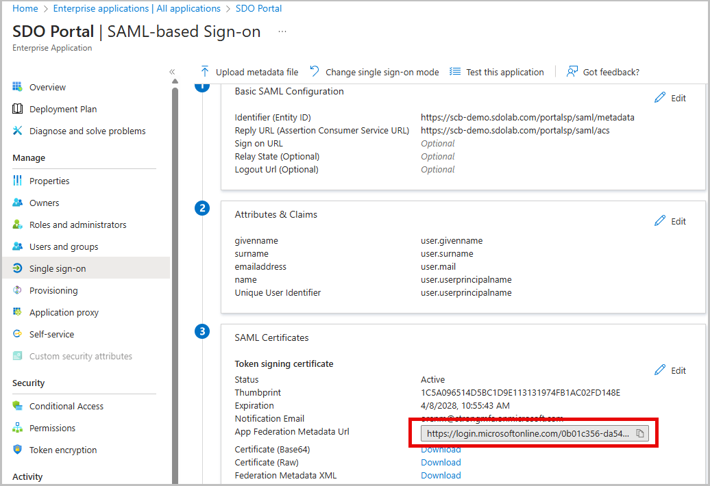The image size is (710, 486).
Task: Click the user.givenname claim value
Action: point(452,240)
